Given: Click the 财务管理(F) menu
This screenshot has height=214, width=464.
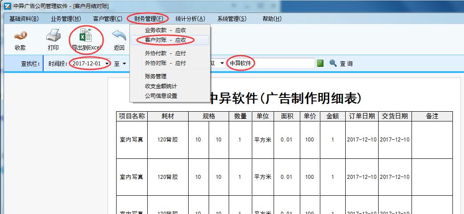Looking at the screenshot, I should tap(149, 19).
